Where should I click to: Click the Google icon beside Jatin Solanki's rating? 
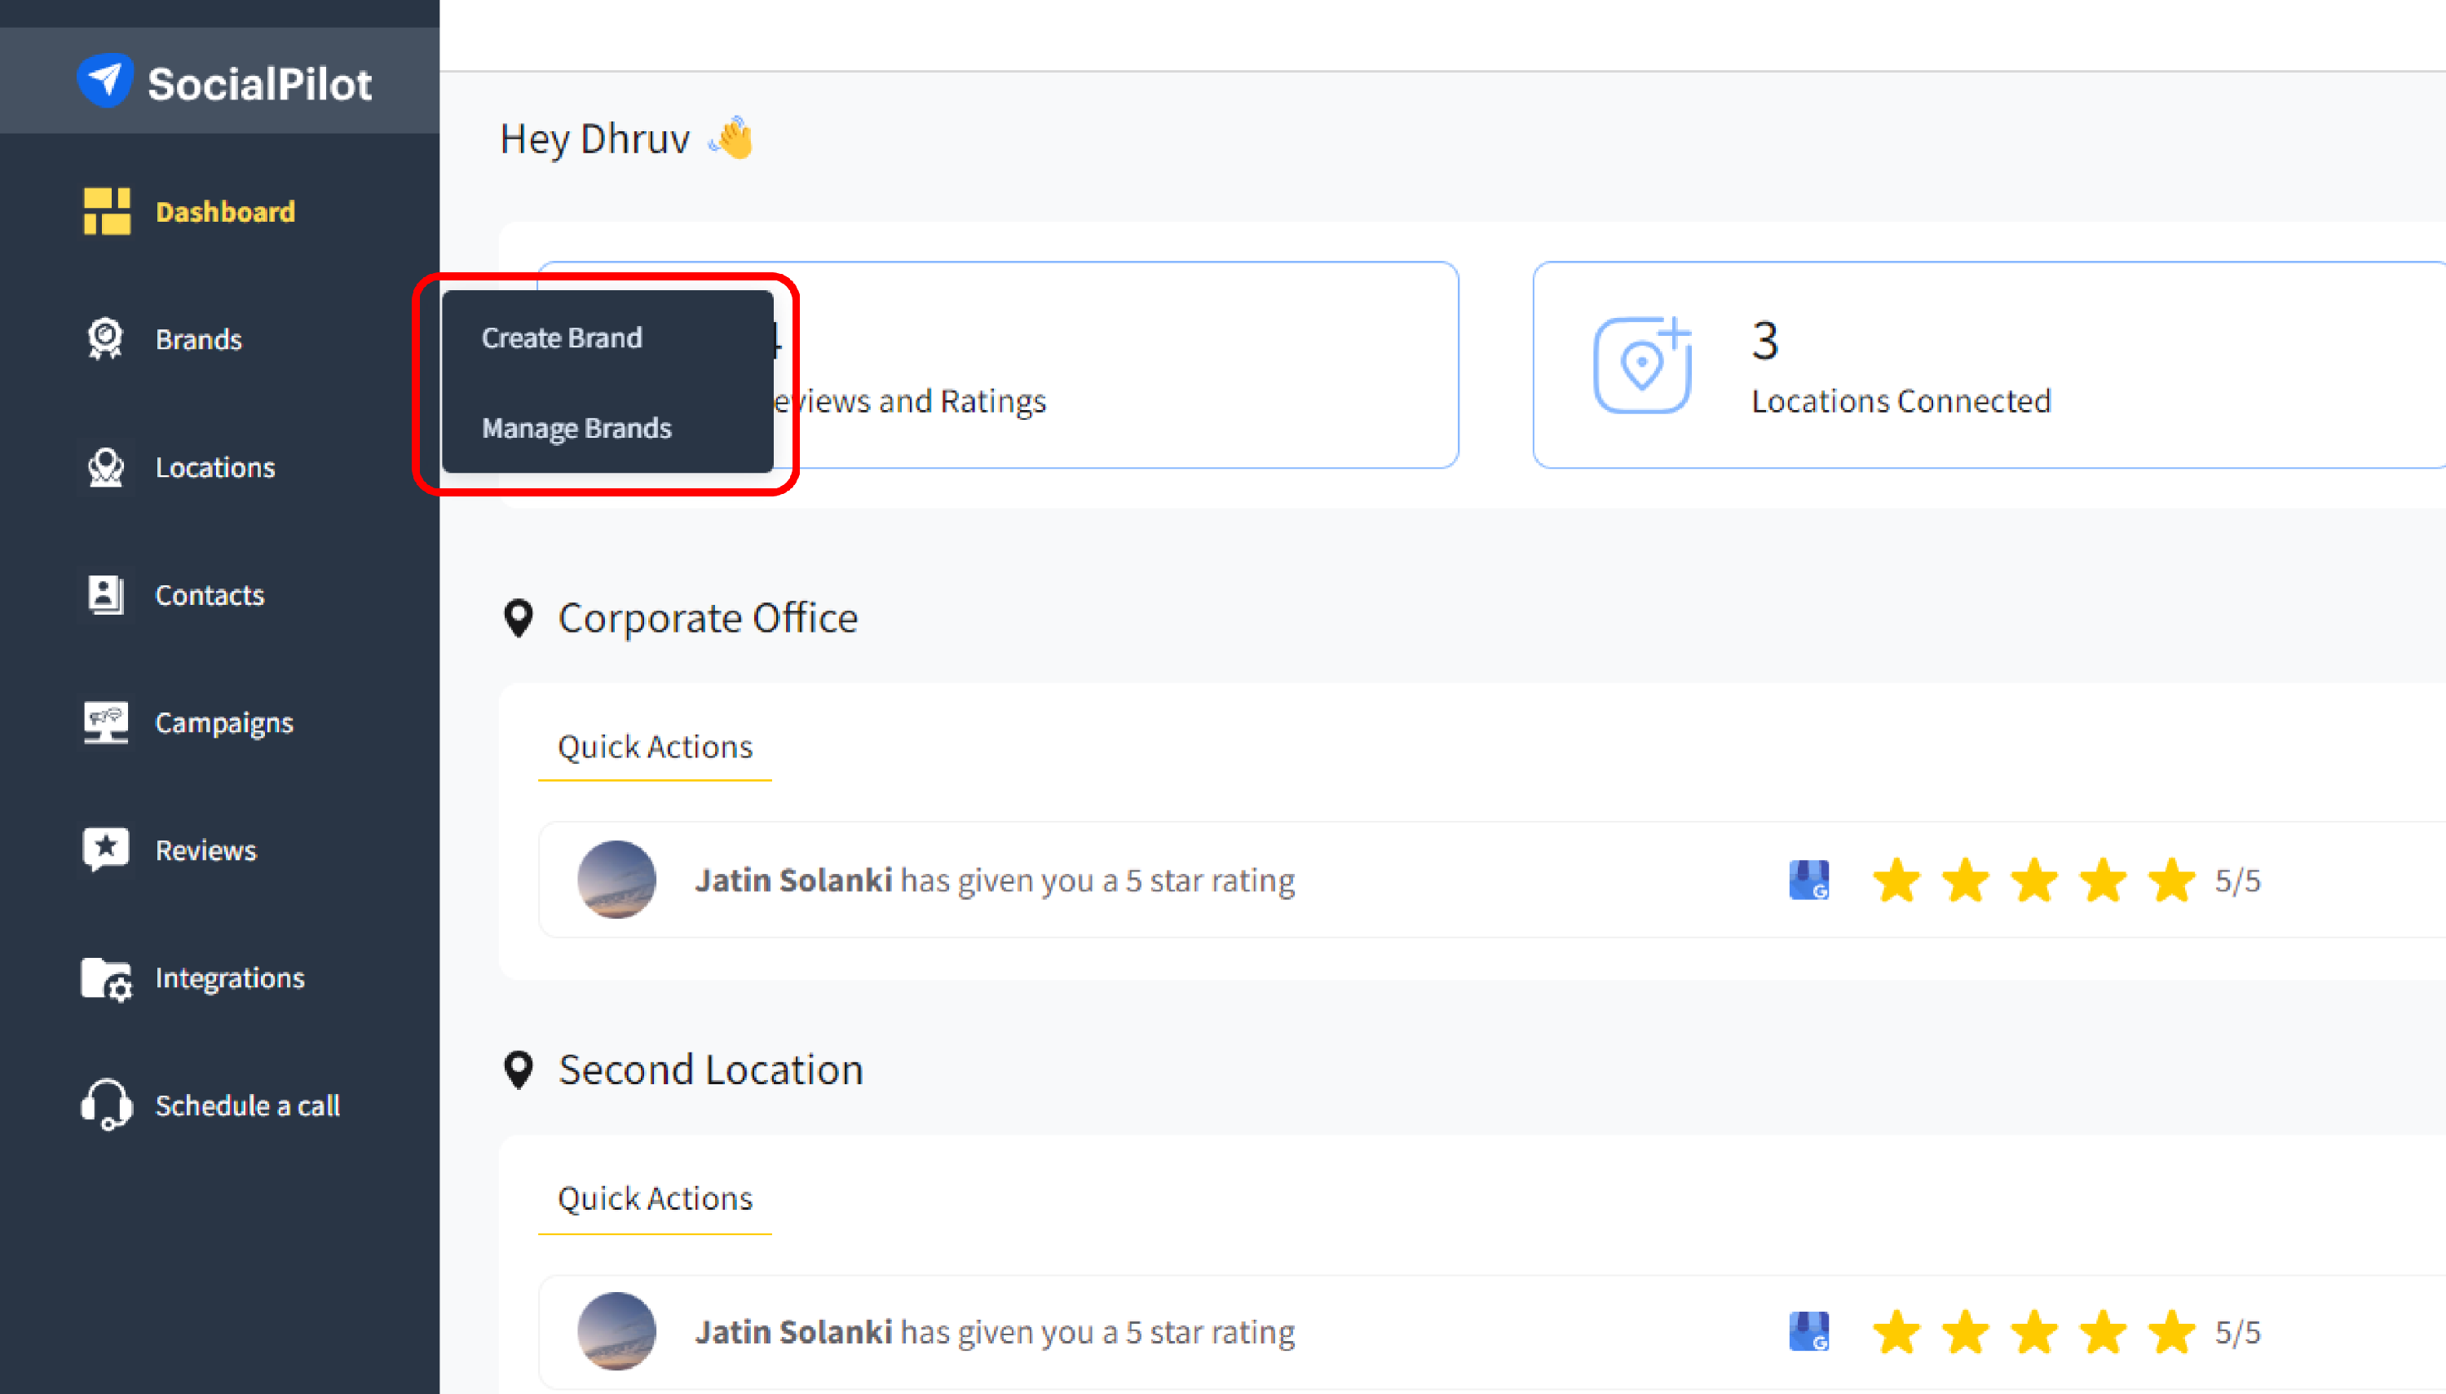coord(1808,879)
